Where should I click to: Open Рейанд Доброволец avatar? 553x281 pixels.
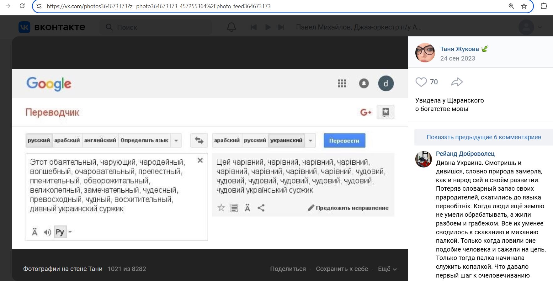pos(424,159)
